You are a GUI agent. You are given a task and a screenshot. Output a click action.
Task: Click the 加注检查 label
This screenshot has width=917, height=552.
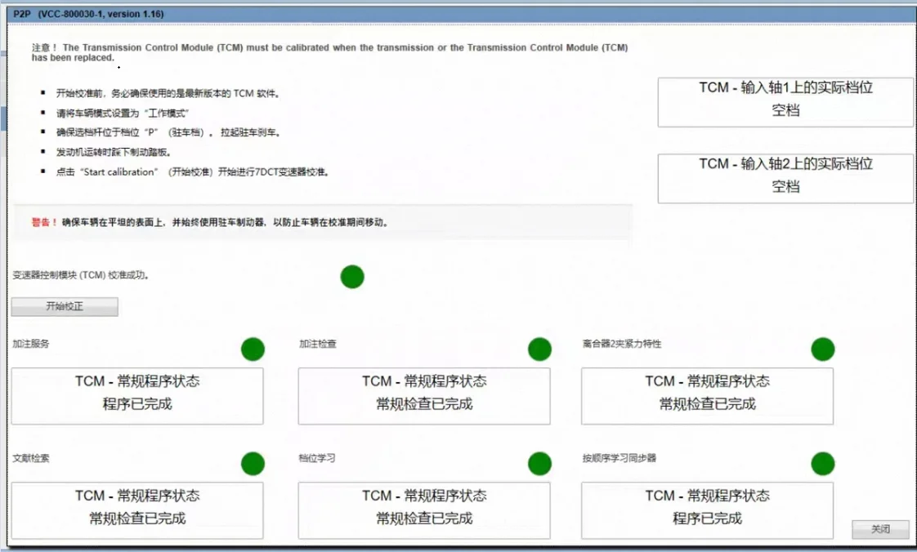coord(318,344)
